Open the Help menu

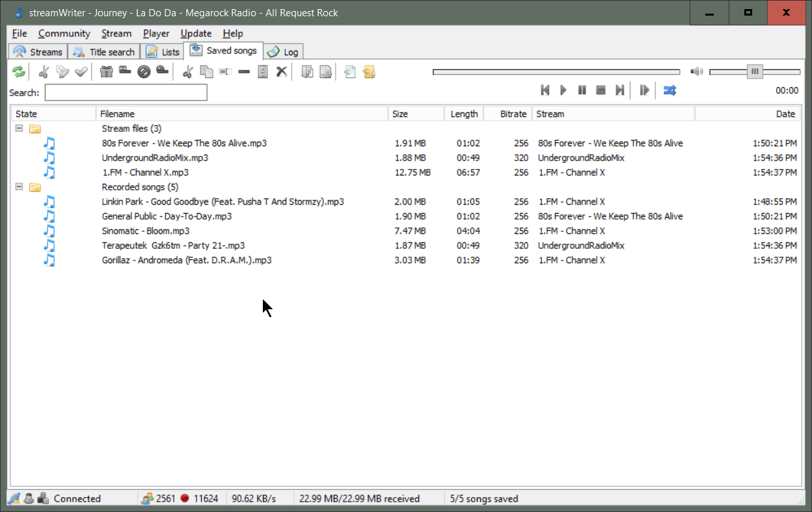(x=232, y=34)
